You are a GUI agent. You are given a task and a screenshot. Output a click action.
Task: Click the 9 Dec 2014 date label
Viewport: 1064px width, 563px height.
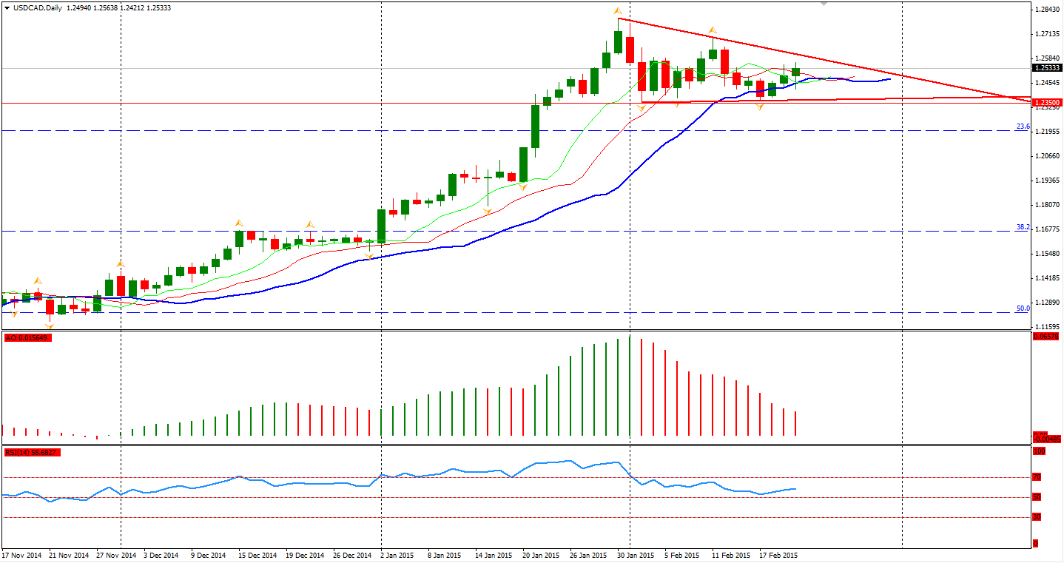point(209,554)
